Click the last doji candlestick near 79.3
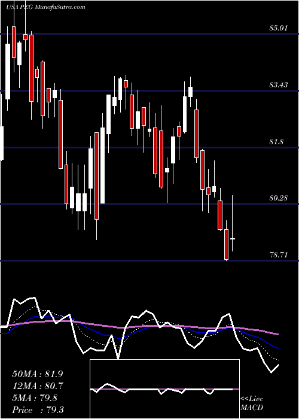This screenshot has width=299, height=419. [233, 239]
